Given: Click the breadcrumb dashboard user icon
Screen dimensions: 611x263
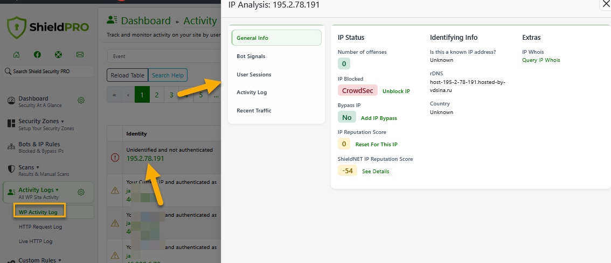Looking at the screenshot, I should tap(112, 20).
